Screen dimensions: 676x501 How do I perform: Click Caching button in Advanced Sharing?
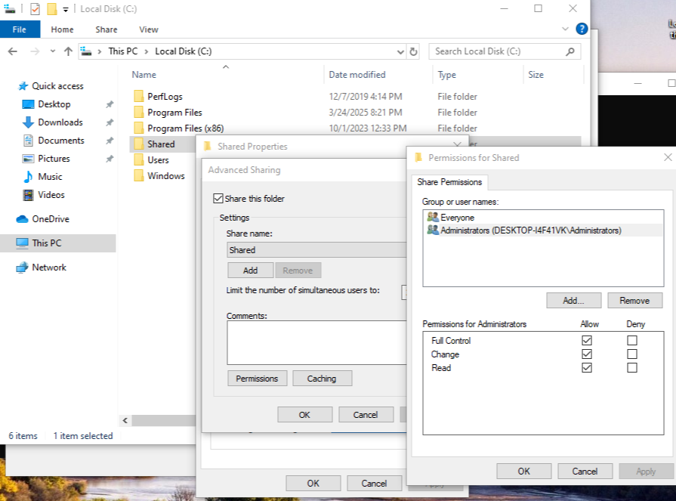(x=322, y=378)
